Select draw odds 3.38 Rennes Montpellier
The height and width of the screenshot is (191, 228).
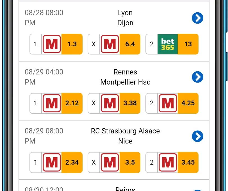[130, 103]
